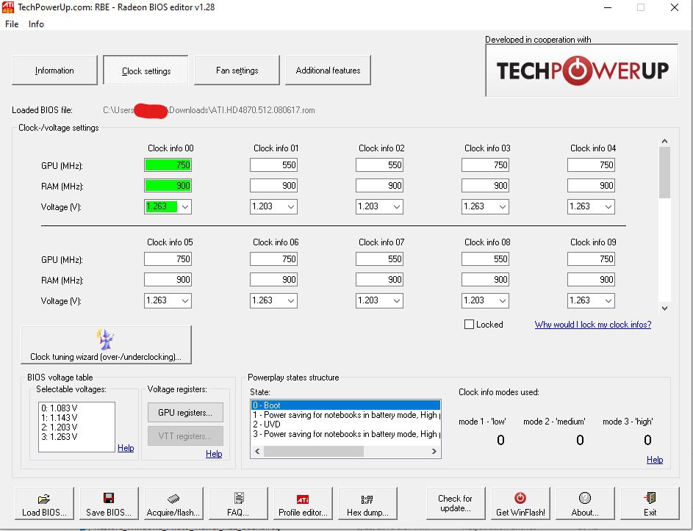The width and height of the screenshot is (693, 531).
Task: Switch to the Clock settings tab
Action: coord(146,71)
